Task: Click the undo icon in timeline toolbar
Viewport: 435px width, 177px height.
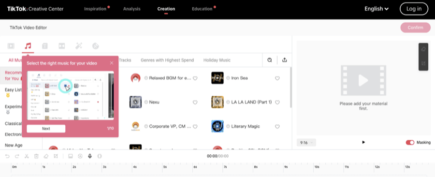Action: point(7,156)
